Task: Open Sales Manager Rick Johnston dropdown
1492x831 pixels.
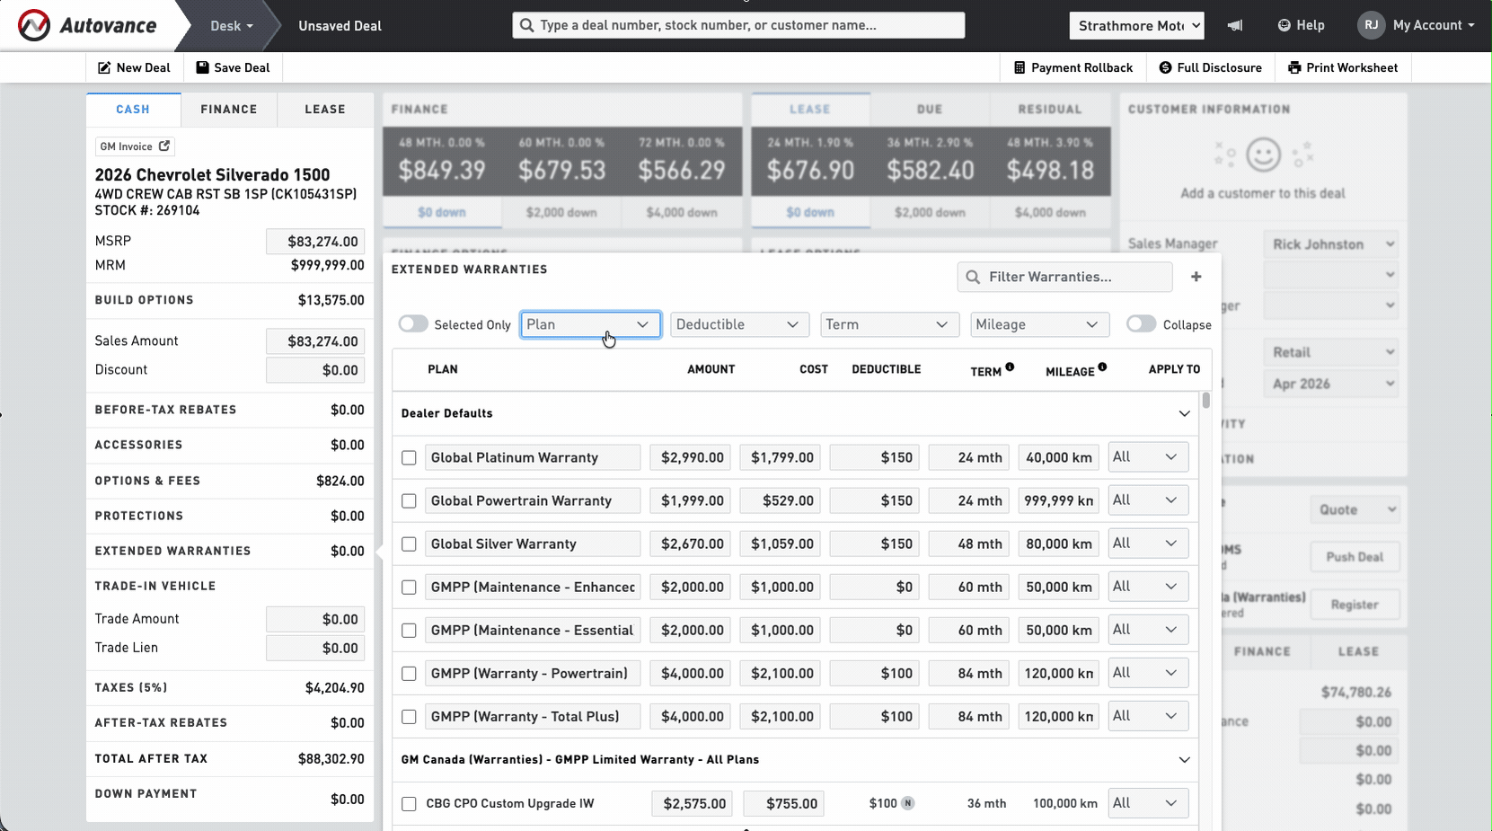Action: tap(1331, 244)
